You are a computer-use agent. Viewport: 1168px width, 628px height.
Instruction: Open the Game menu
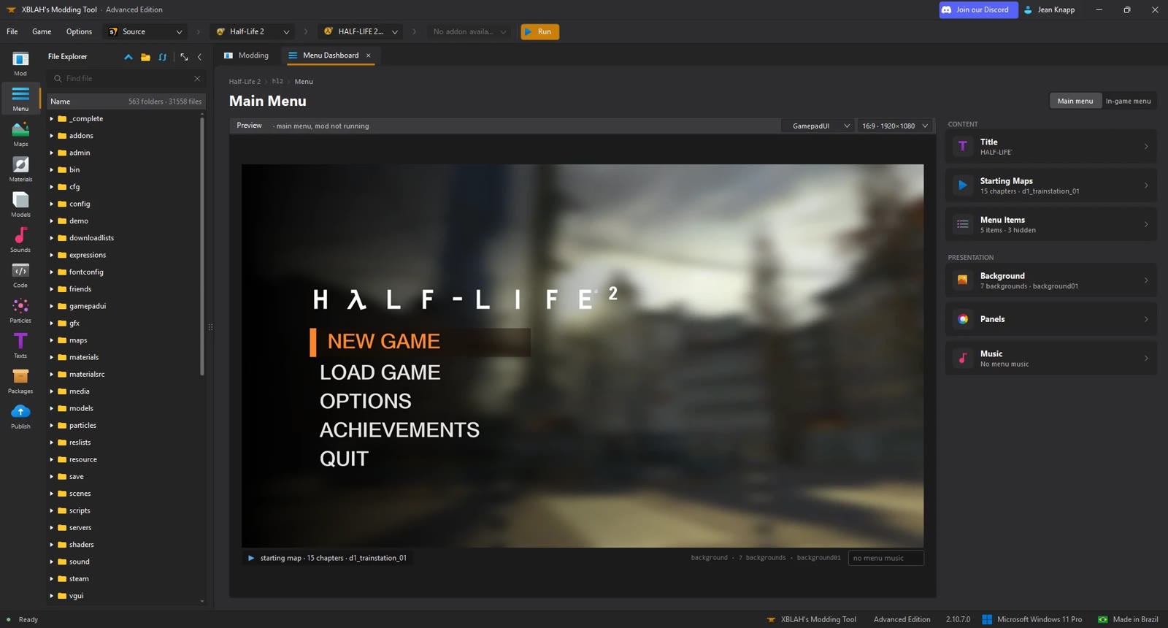tap(42, 31)
